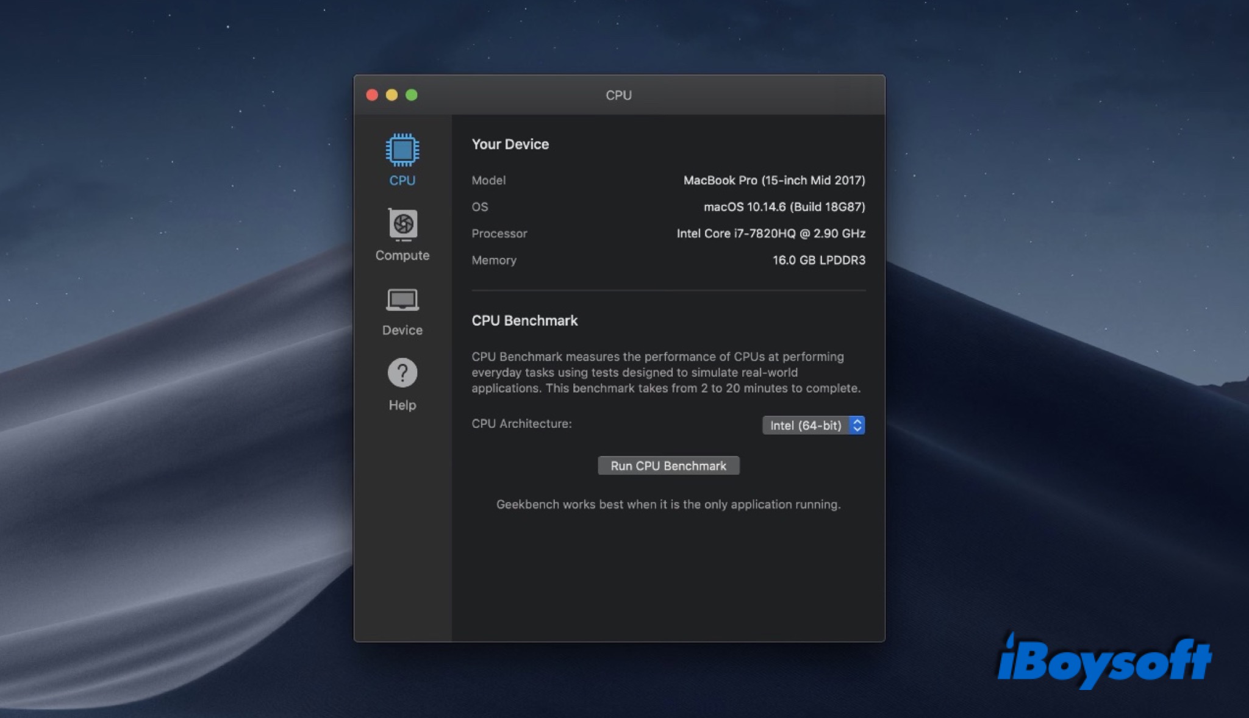Open the Help question mark icon

coord(402,372)
